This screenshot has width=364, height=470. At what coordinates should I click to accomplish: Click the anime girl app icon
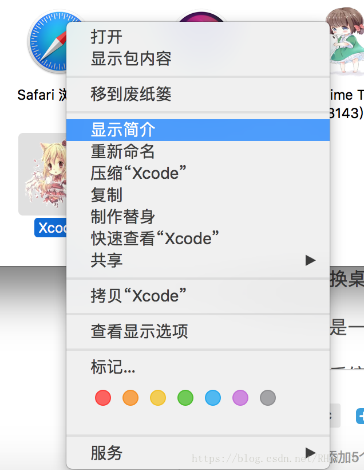[346, 40]
